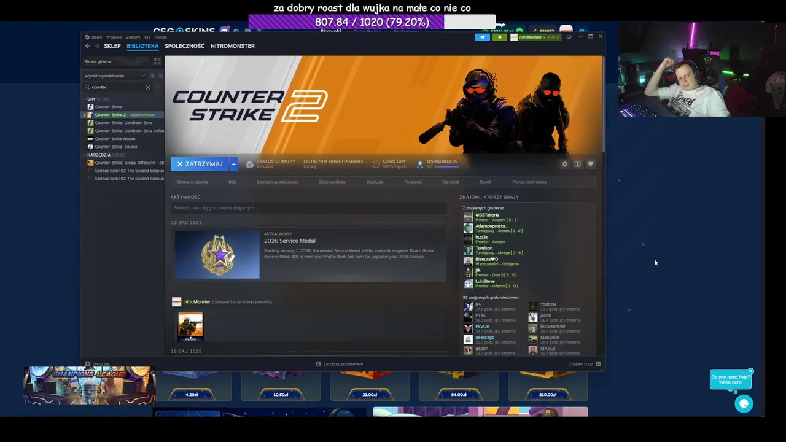Open the Pomoc menu
786x442 pixels.
[x=161, y=37]
